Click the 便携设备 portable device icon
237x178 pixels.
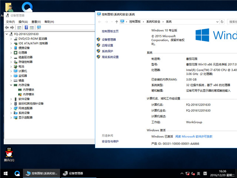[x=16, y=48]
